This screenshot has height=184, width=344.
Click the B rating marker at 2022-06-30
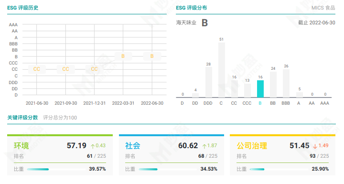[152, 56]
